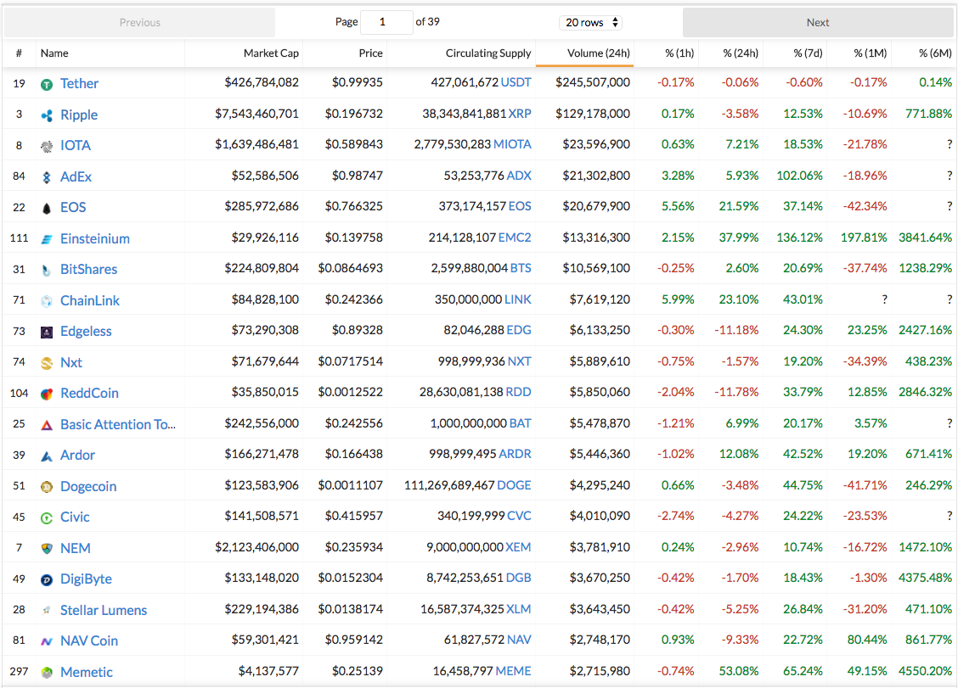958x688 pixels.
Task: Click the Ardor coin icon
Action: [47, 456]
